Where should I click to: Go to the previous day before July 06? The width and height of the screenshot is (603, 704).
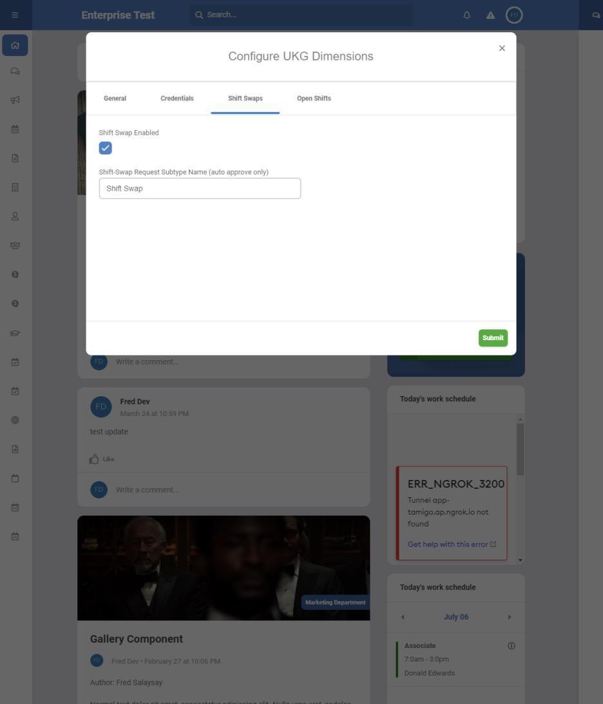coord(403,617)
